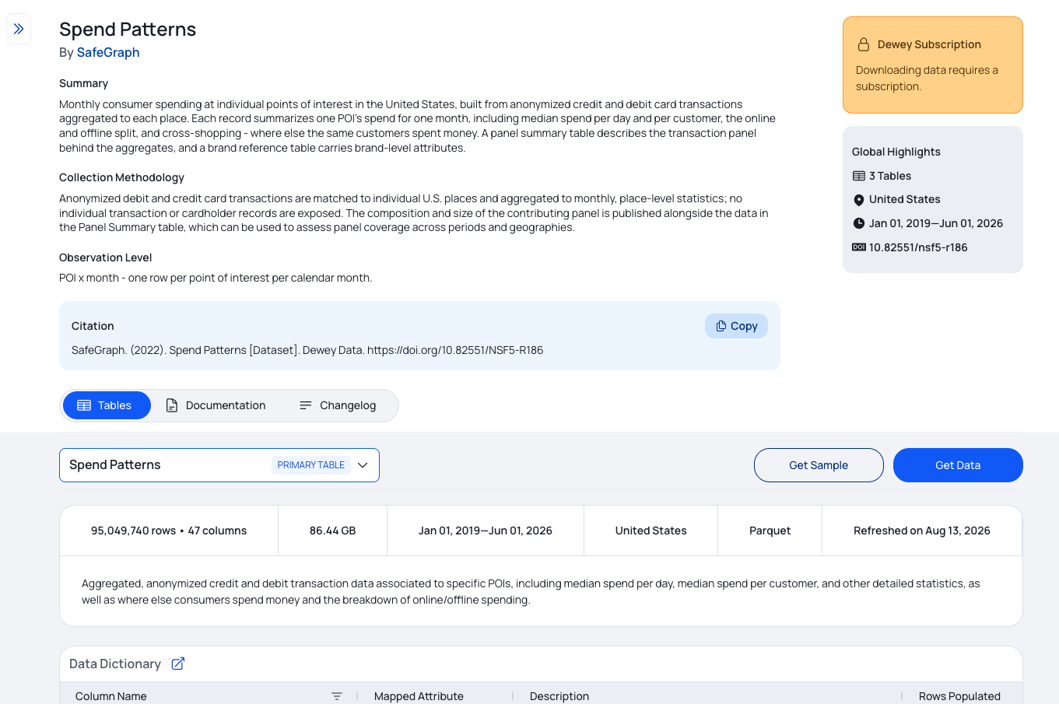Click the DOI badge icon

tap(859, 247)
